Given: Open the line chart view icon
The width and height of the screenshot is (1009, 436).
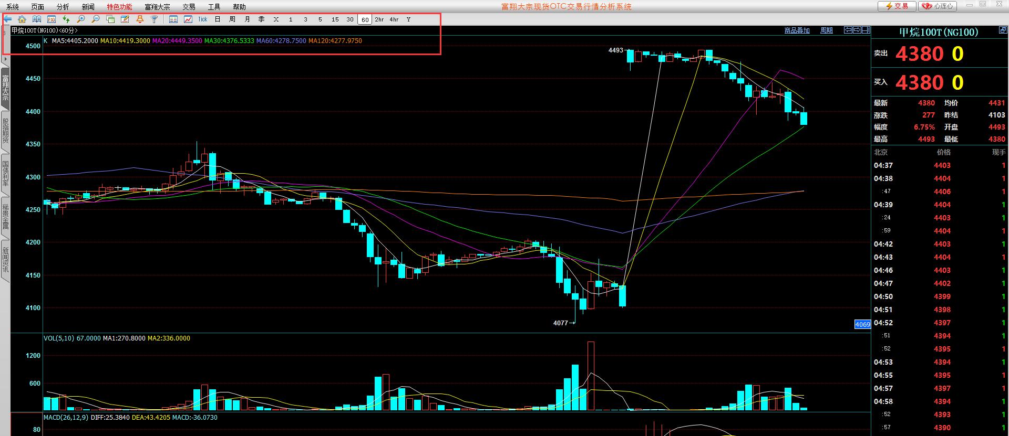Looking at the screenshot, I should coord(188,19).
